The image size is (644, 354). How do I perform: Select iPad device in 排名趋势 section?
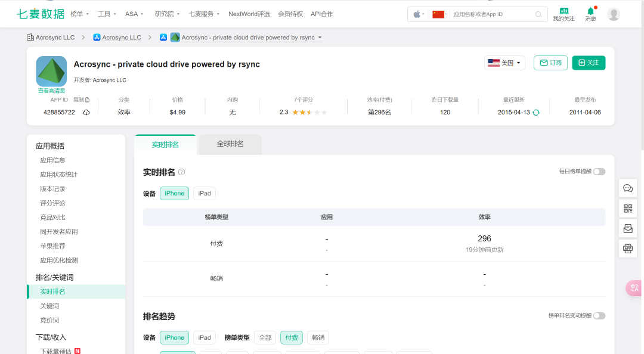tap(205, 337)
